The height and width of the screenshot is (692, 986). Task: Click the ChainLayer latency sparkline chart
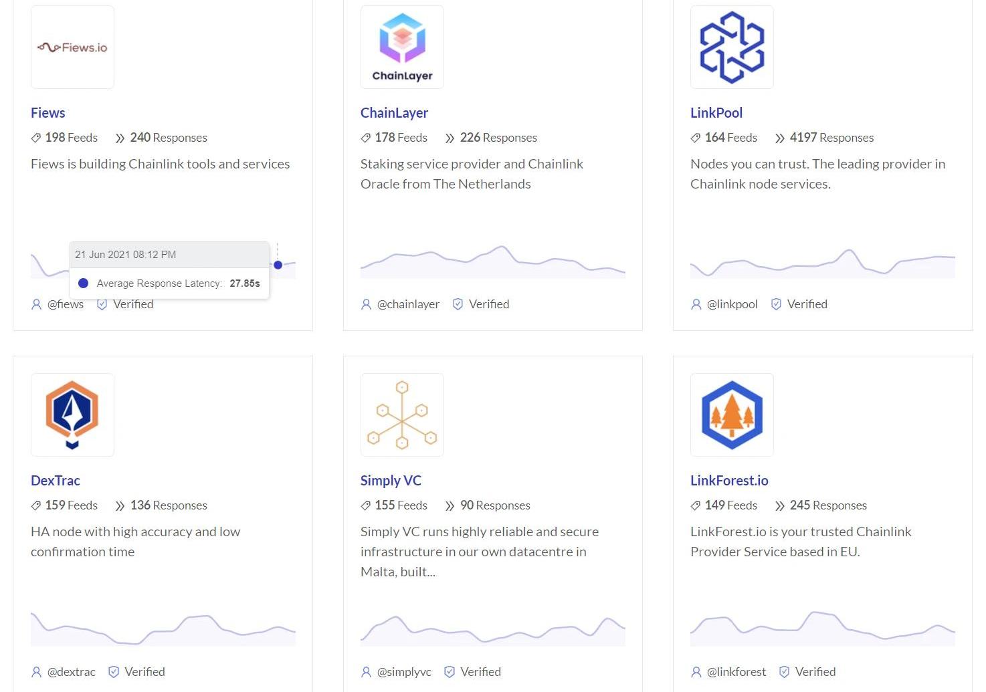(x=493, y=261)
